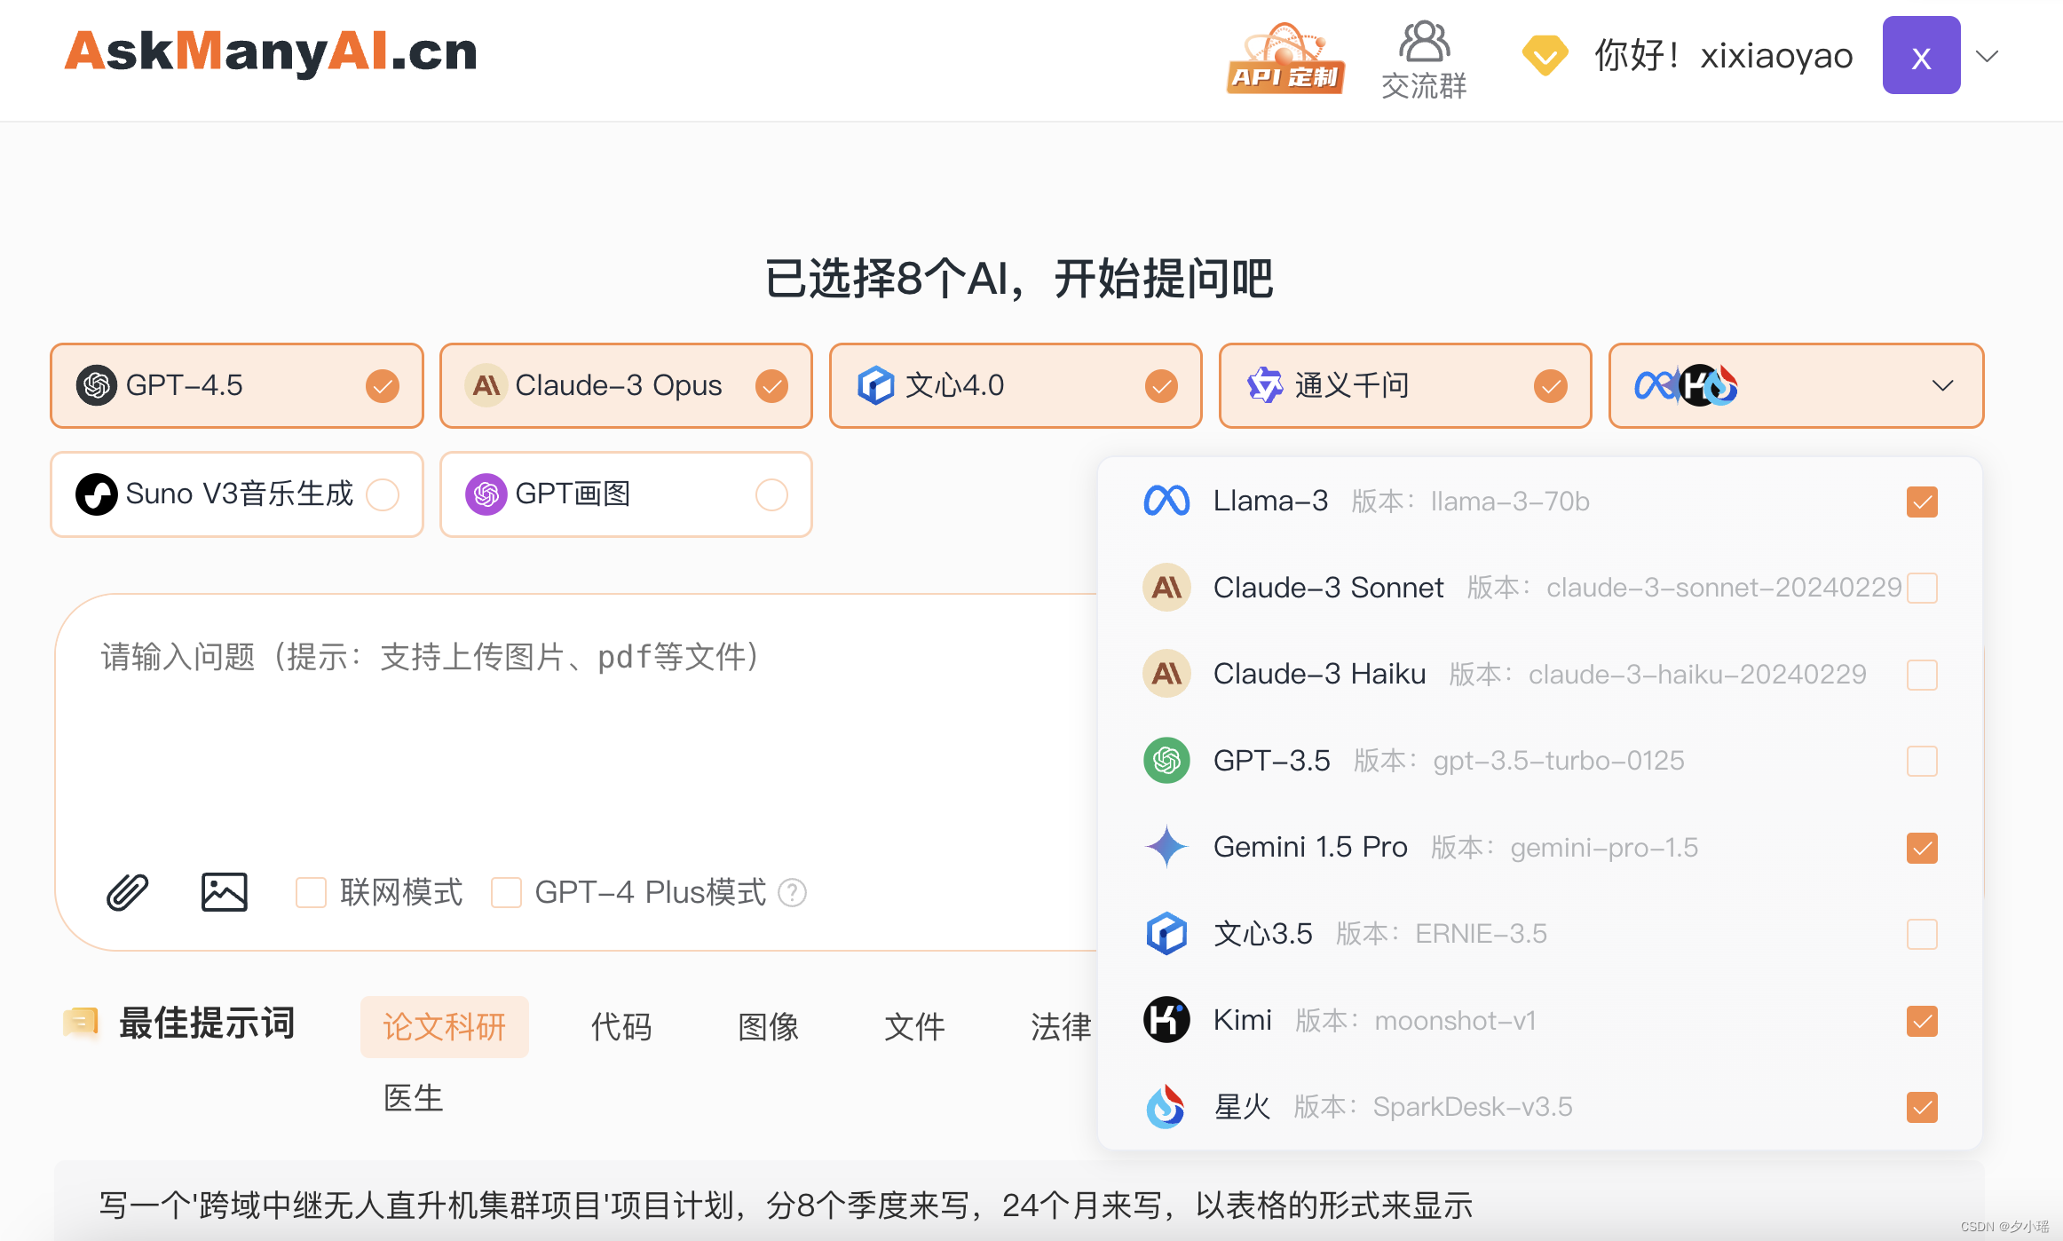The height and width of the screenshot is (1241, 2063).
Task: Click the Claude-3 Opus Anthropic icon
Action: click(486, 385)
